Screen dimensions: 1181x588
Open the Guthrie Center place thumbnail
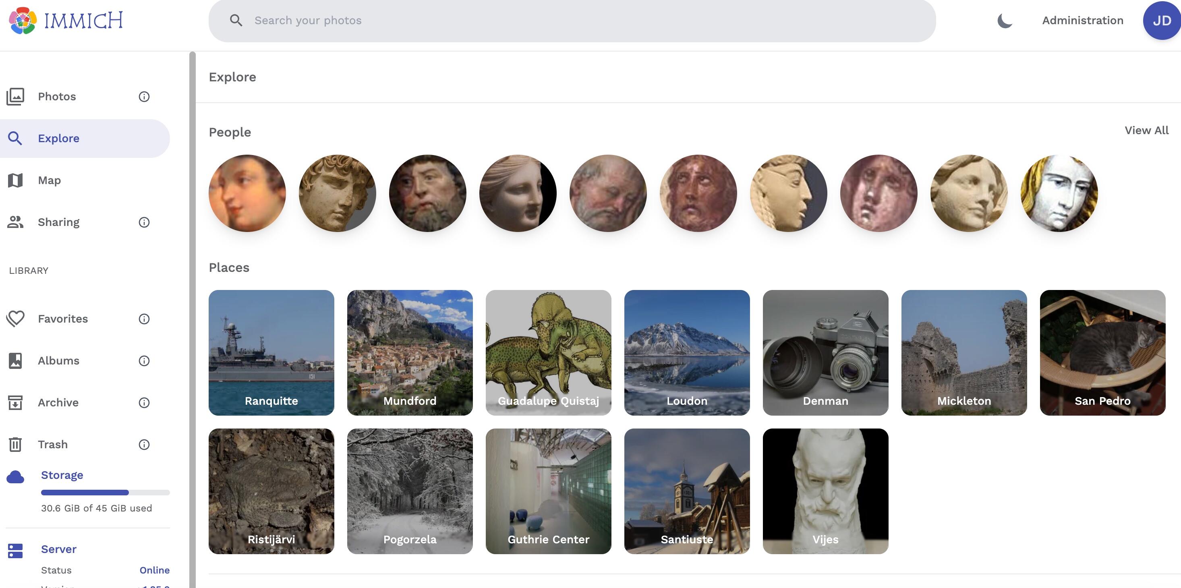(548, 491)
